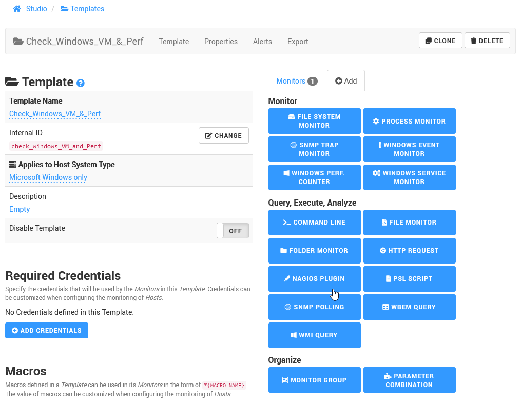Add a WBEM Query monitor
Viewport: 521px width, 404px height.
(x=409, y=307)
